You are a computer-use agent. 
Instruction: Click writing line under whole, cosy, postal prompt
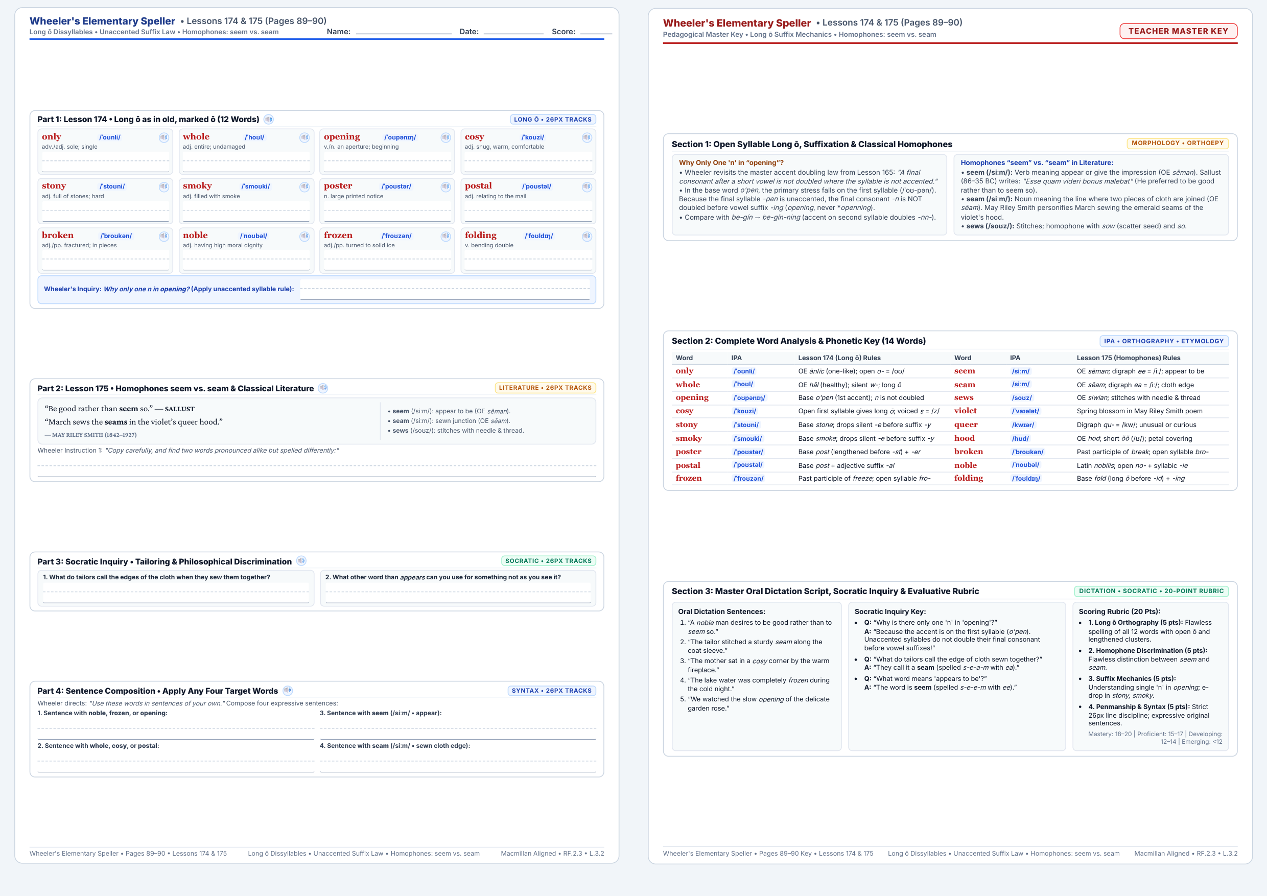click(175, 762)
